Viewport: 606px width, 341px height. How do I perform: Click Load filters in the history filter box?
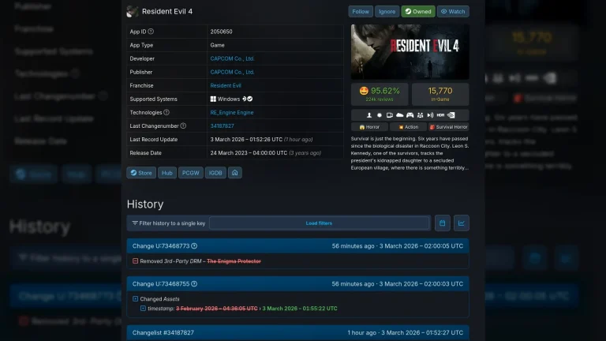click(319, 223)
